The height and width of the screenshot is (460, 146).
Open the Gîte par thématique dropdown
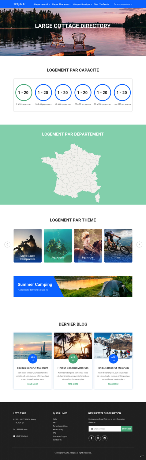pos(83,4)
